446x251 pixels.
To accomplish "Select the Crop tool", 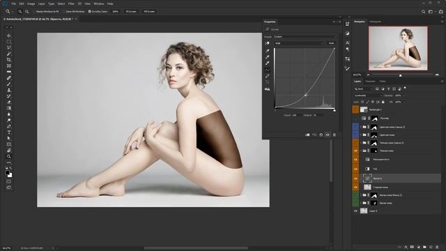I will (9, 59).
